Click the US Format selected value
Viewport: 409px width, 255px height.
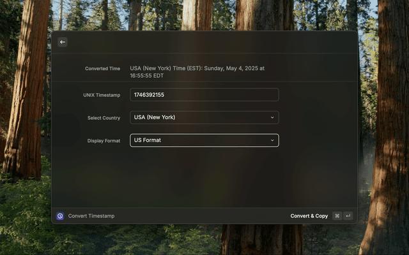pos(148,140)
